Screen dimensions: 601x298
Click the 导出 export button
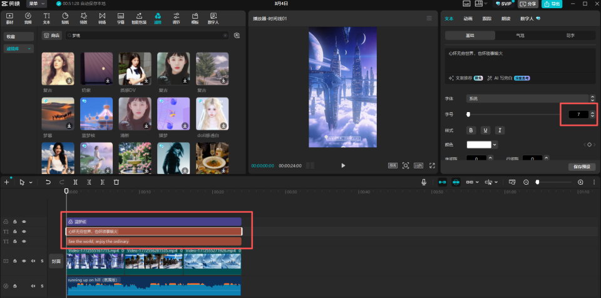[552, 4]
